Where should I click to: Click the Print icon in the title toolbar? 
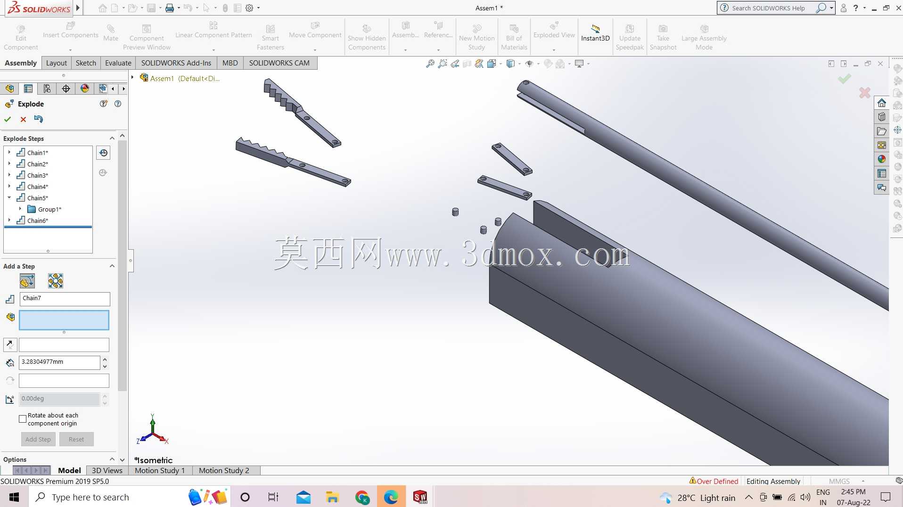(x=170, y=8)
